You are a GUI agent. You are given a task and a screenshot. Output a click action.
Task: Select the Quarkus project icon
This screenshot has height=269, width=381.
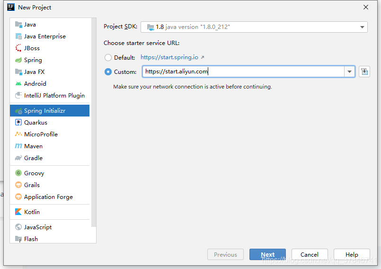click(x=18, y=123)
